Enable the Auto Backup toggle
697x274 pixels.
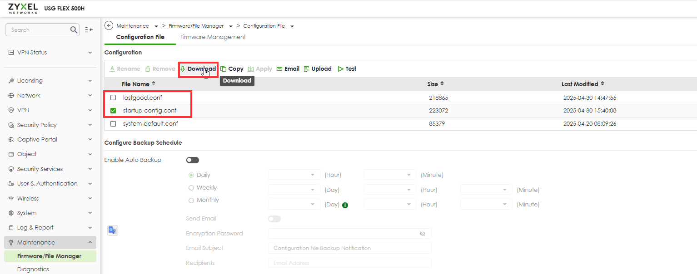pyautogui.click(x=193, y=160)
